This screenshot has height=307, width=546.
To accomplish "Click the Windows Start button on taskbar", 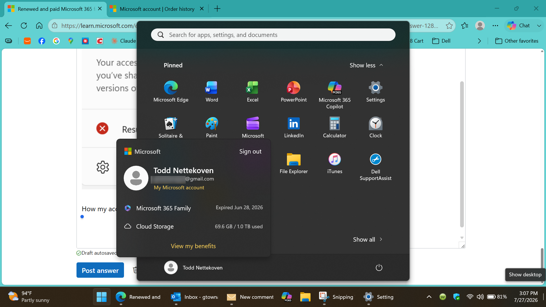I will click(102, 297).
